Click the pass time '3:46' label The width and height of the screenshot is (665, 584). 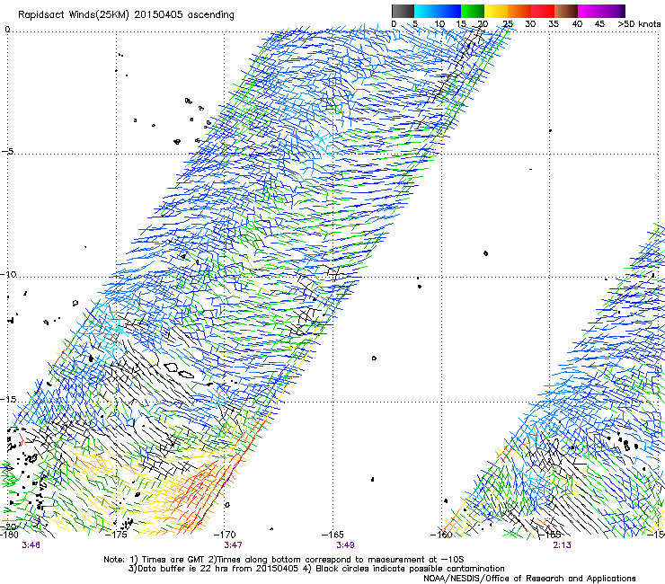click(31, 545)
